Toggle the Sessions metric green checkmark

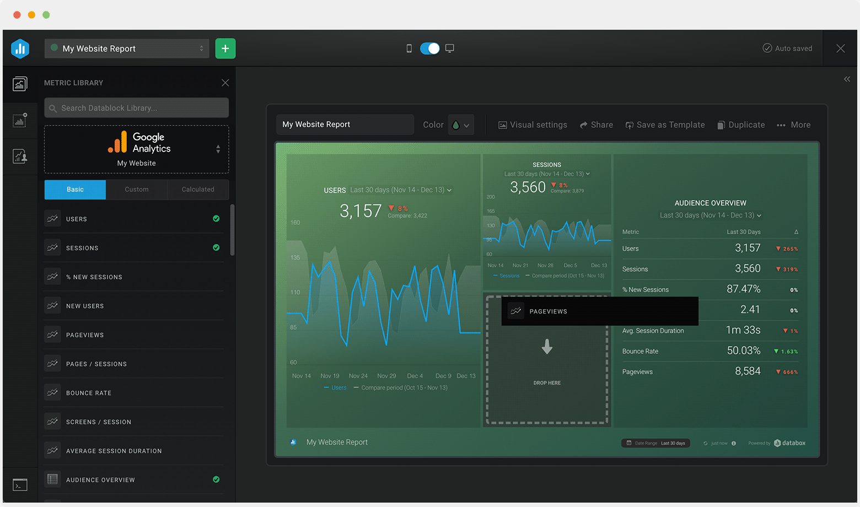(x=216, y=247)
